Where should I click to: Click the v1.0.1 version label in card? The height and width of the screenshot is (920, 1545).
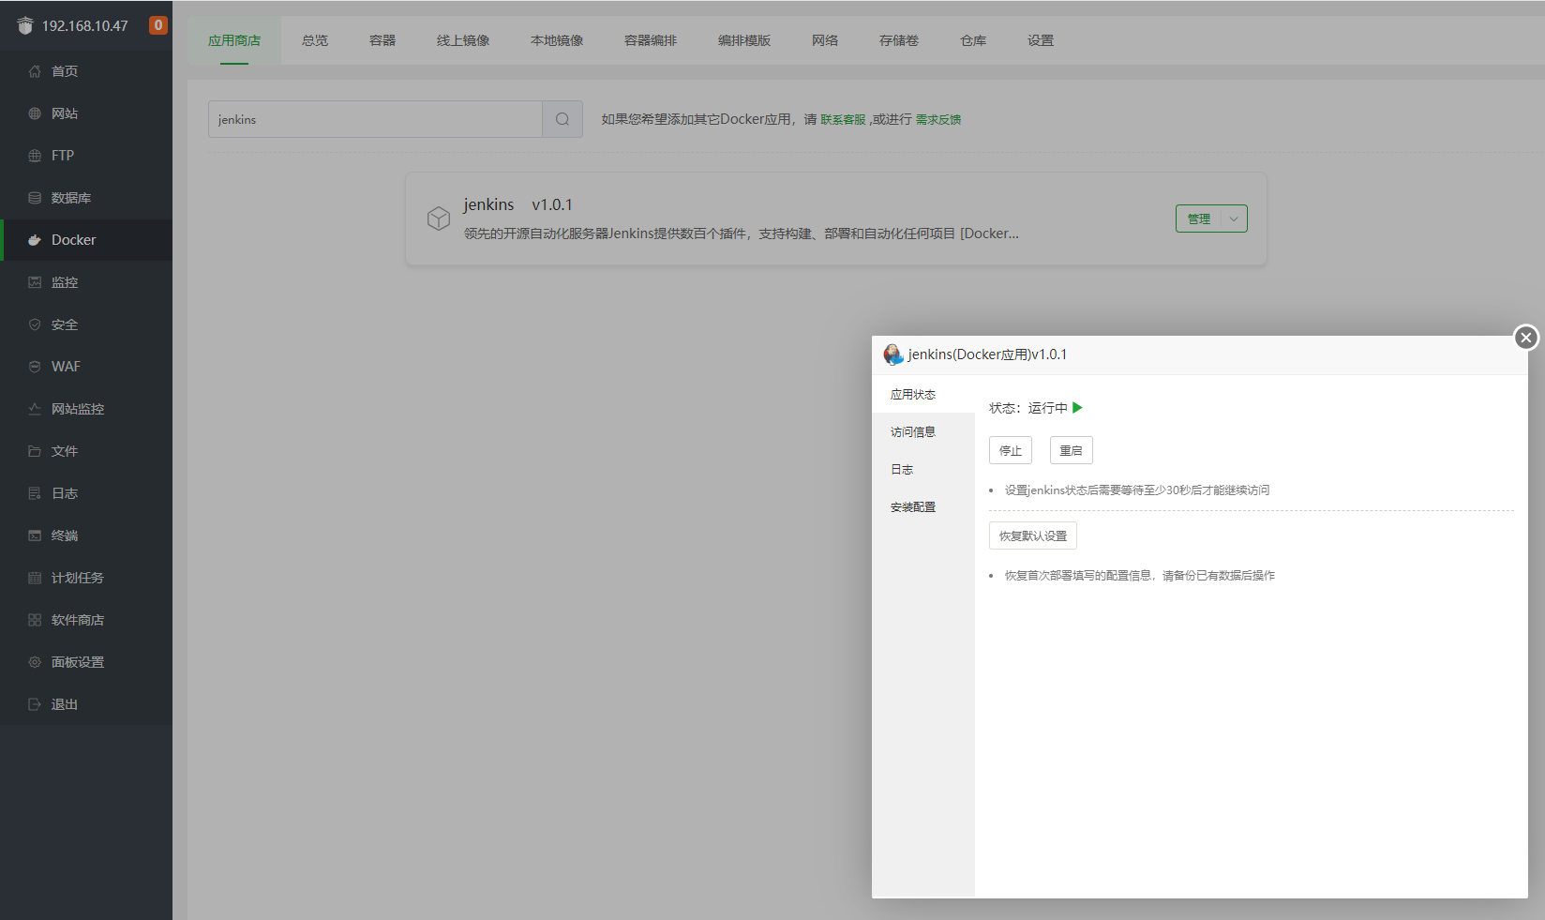[x=552, y=204]
